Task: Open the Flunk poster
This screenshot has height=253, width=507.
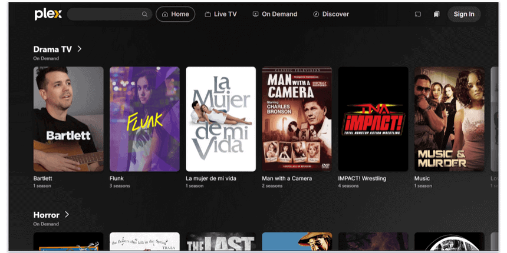Action: point(144,119)
